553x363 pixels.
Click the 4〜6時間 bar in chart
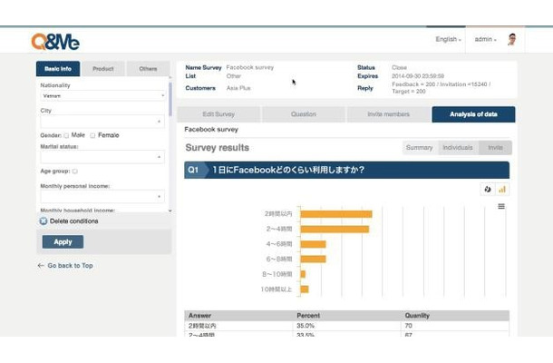pos(313,244)
